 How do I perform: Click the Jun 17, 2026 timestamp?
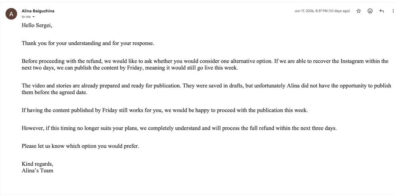click(x=311, y=11)
